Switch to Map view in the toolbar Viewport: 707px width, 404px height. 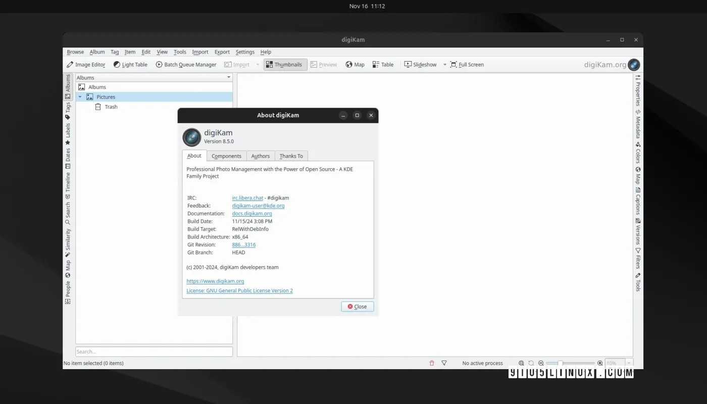(355, 64)
